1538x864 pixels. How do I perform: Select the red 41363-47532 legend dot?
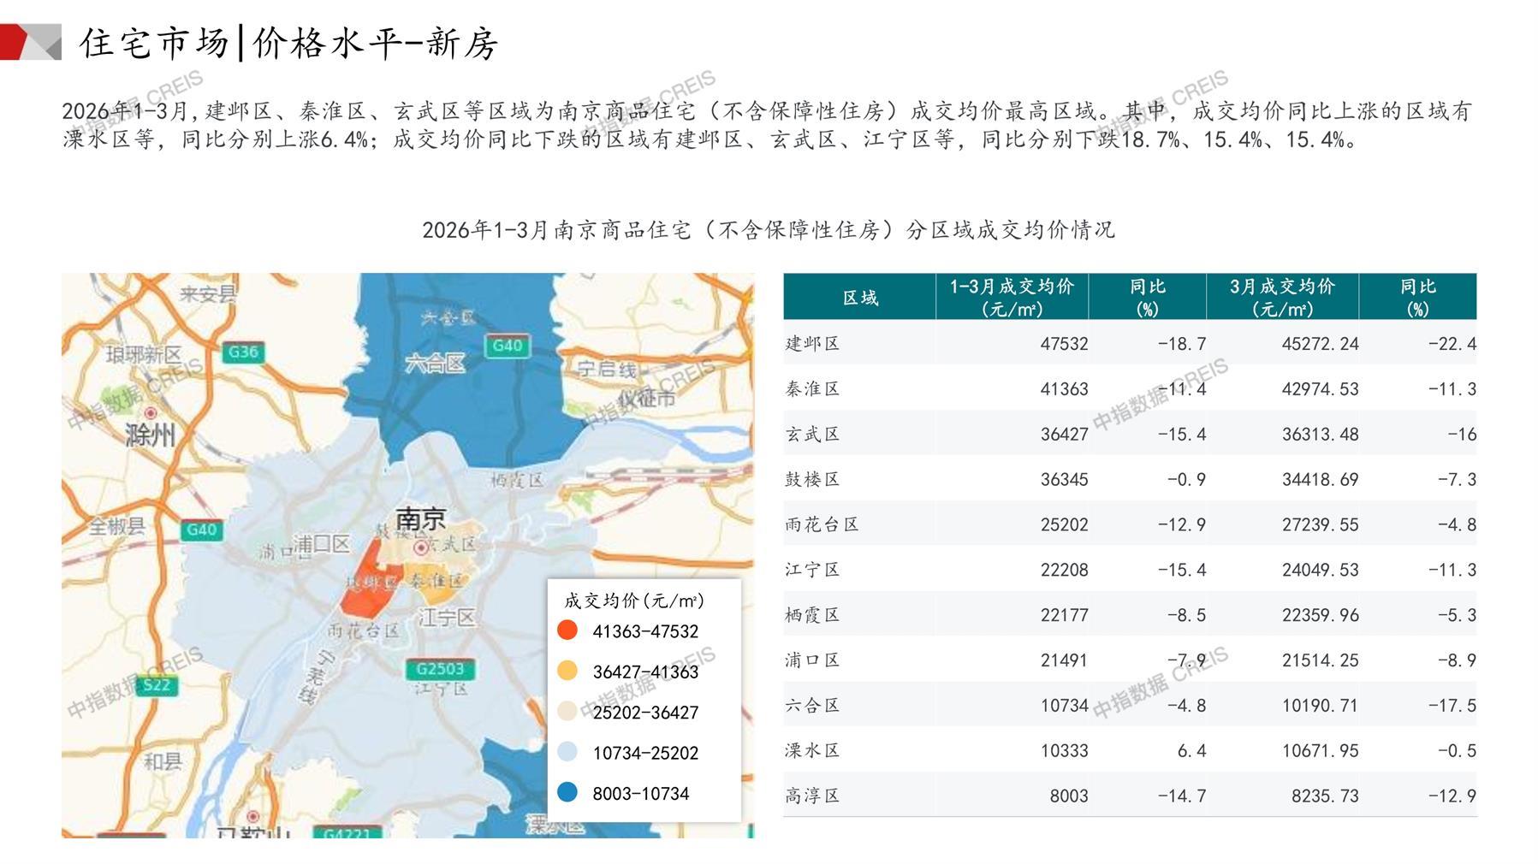pos(567,630)
